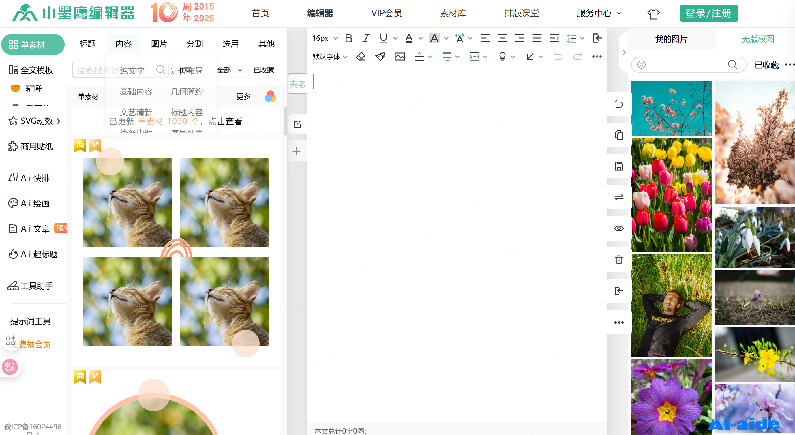Viewport: 795px width, 435px height.
Task: Open the 素材库 menu item
Action: pos(453,13)
